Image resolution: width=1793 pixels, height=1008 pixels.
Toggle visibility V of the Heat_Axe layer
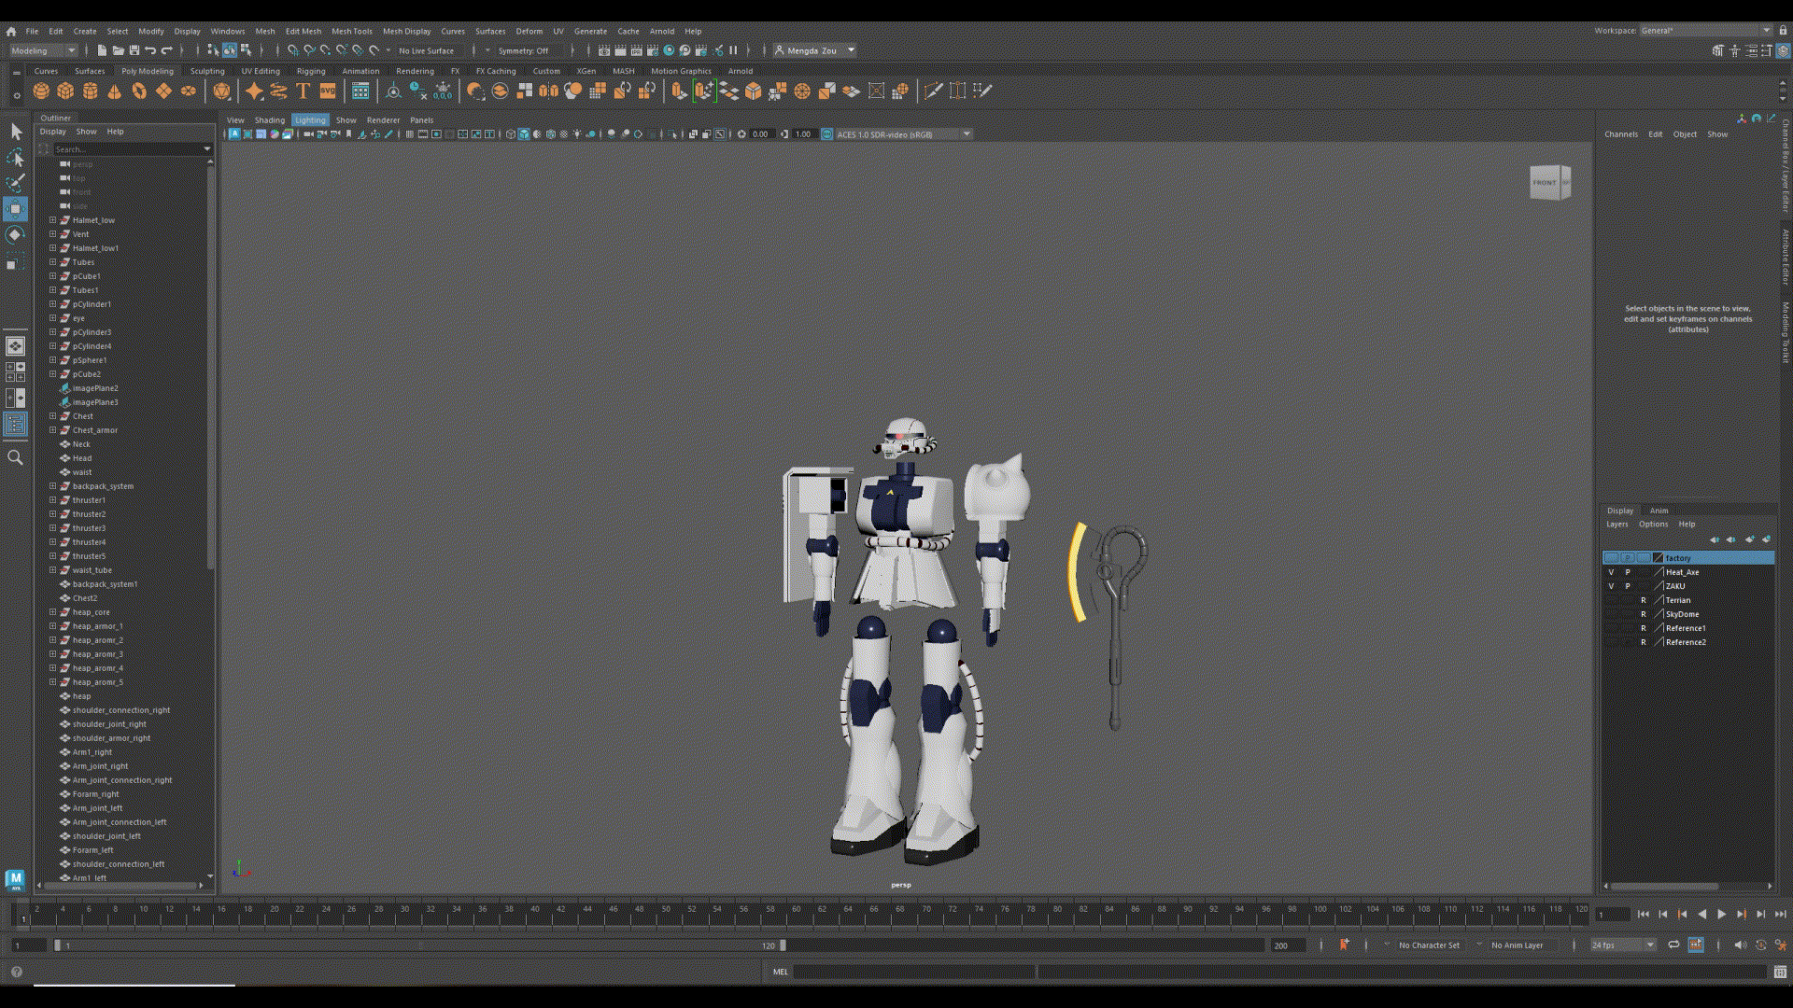click(1611, 572)
